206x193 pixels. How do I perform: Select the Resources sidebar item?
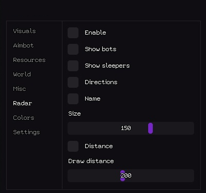click(29, 60)
